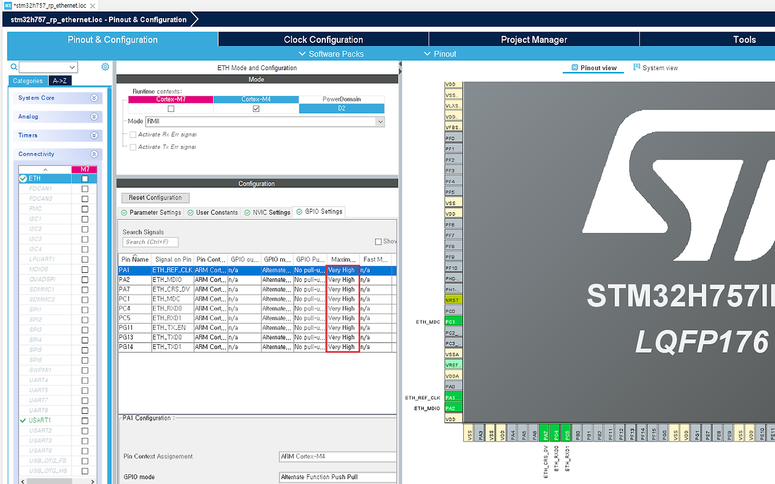775x484 pixels.
Task: Enable Activate Tx Err signal checkbox
Action: pyautogui.click(x=133, y=147)
